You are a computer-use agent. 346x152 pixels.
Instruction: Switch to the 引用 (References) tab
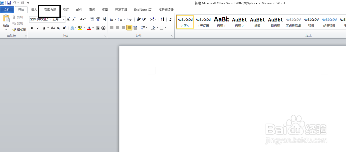(x=66, y=10)
